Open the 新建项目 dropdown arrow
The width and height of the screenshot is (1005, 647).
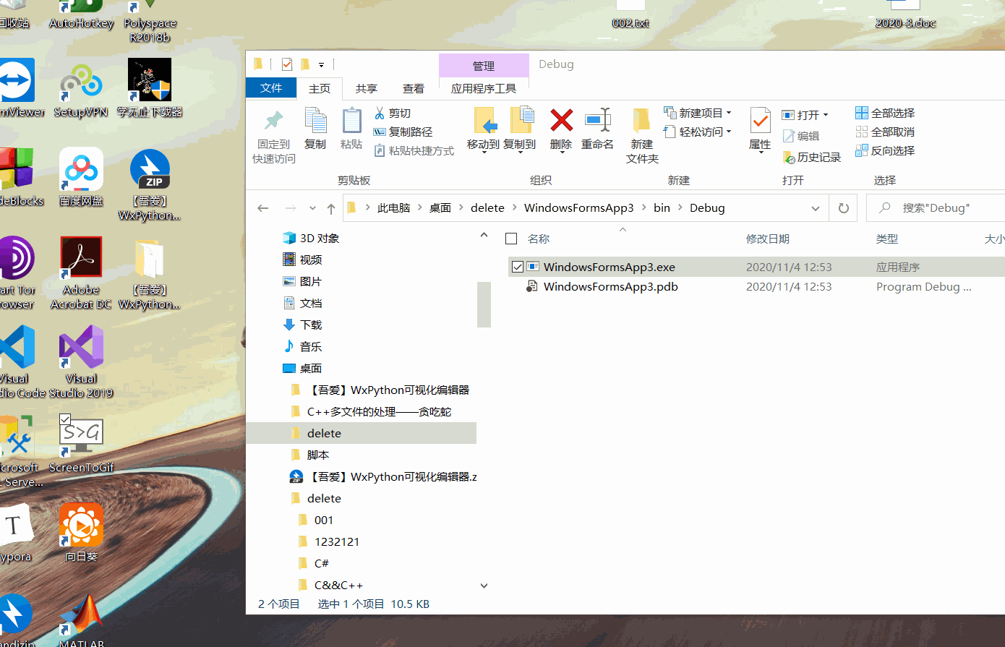point(729,112)
